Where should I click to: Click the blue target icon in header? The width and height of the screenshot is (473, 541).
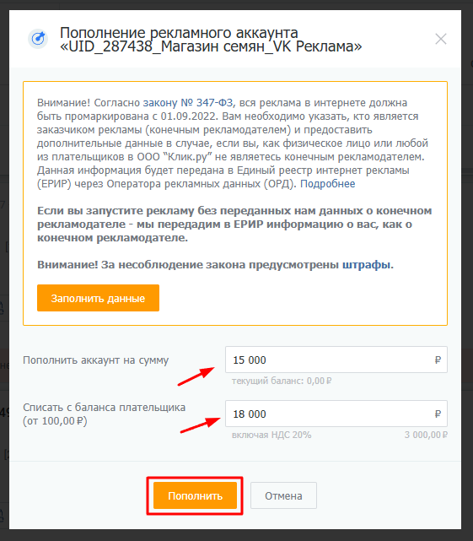38,39
